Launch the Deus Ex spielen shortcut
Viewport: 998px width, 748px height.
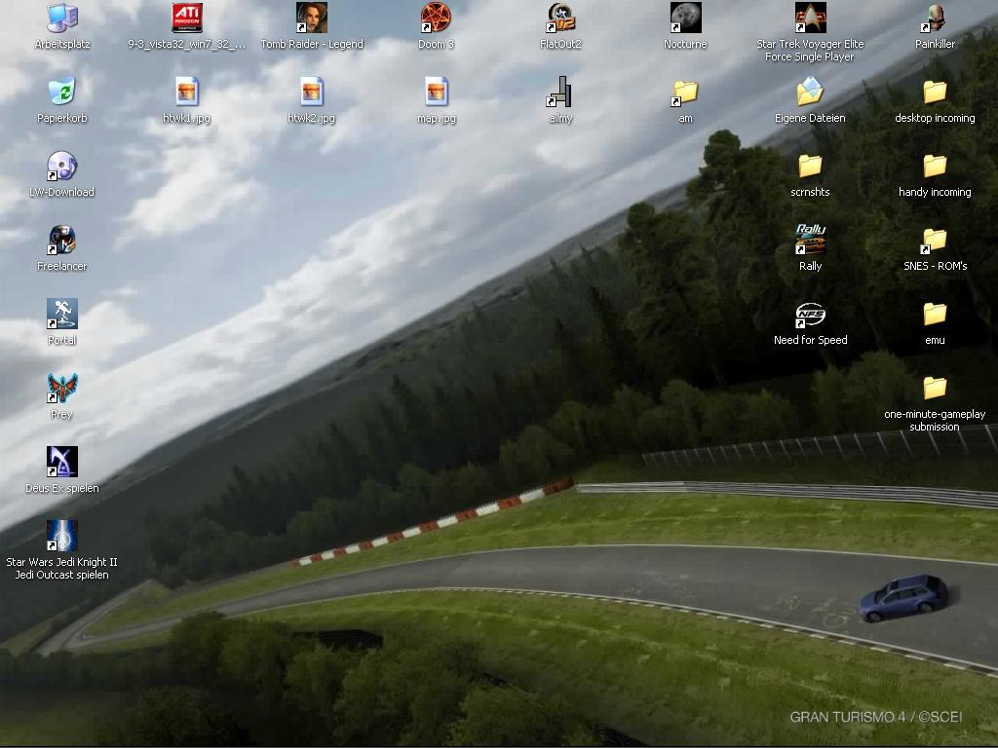(x=62, y=462)
